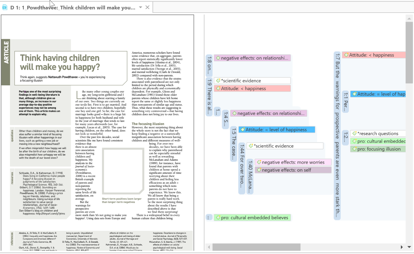Viewport: 414px width, 254px height.
Task: Click the vertical ARTICLE label
Action: (6, 52)
